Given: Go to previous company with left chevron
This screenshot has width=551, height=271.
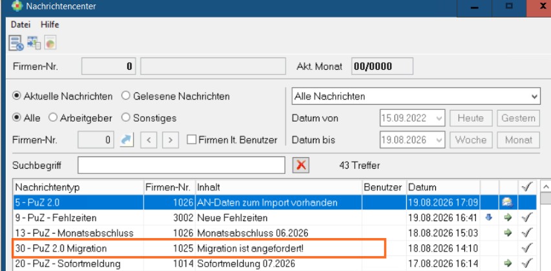Looking at the screenshot, I should pyautogui.click(x=149, y=140).
